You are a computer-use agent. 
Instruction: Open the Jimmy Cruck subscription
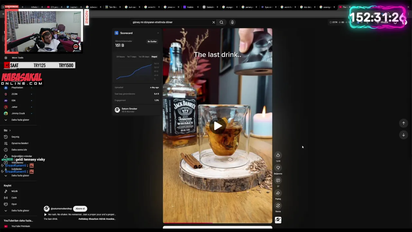tap(18, 113)
